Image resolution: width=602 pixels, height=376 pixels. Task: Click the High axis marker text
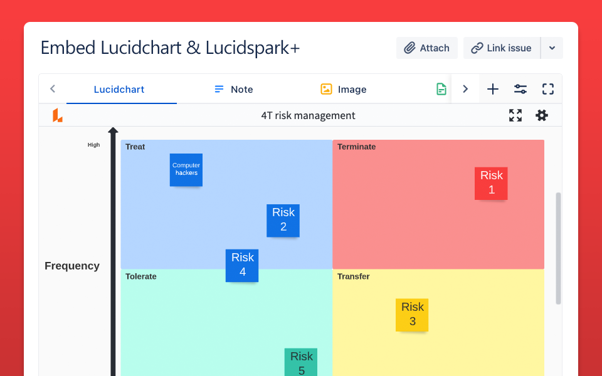pos(93,145)
